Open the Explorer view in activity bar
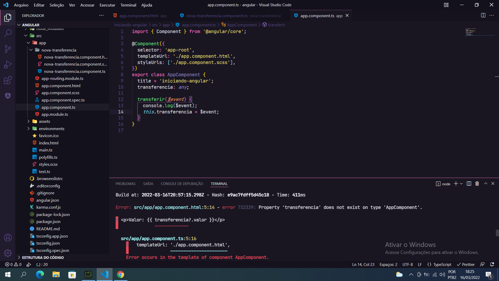499x281 pixels. tap(8, 18)
